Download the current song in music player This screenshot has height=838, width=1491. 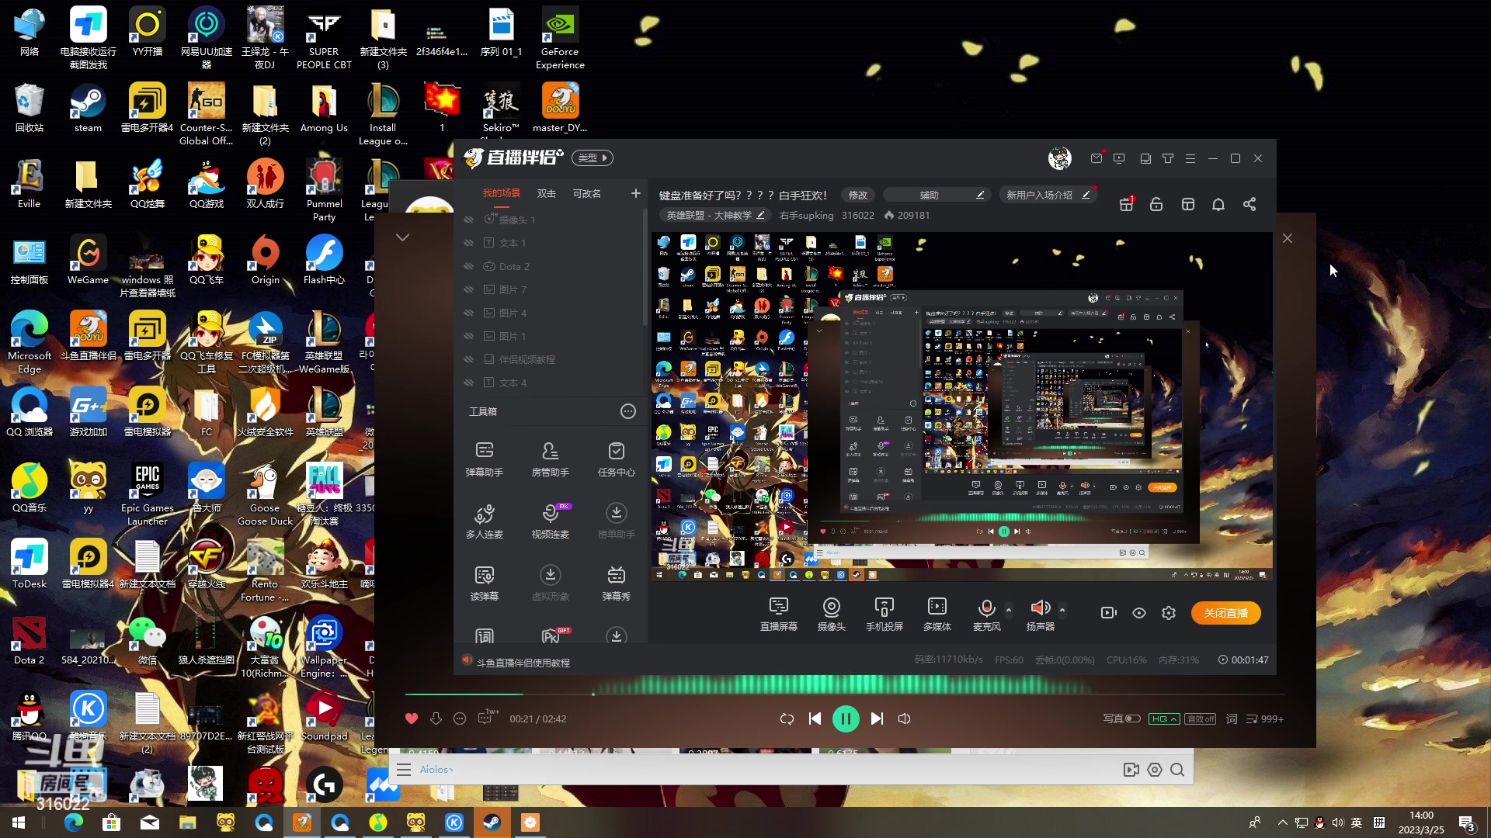pos(436,719)
